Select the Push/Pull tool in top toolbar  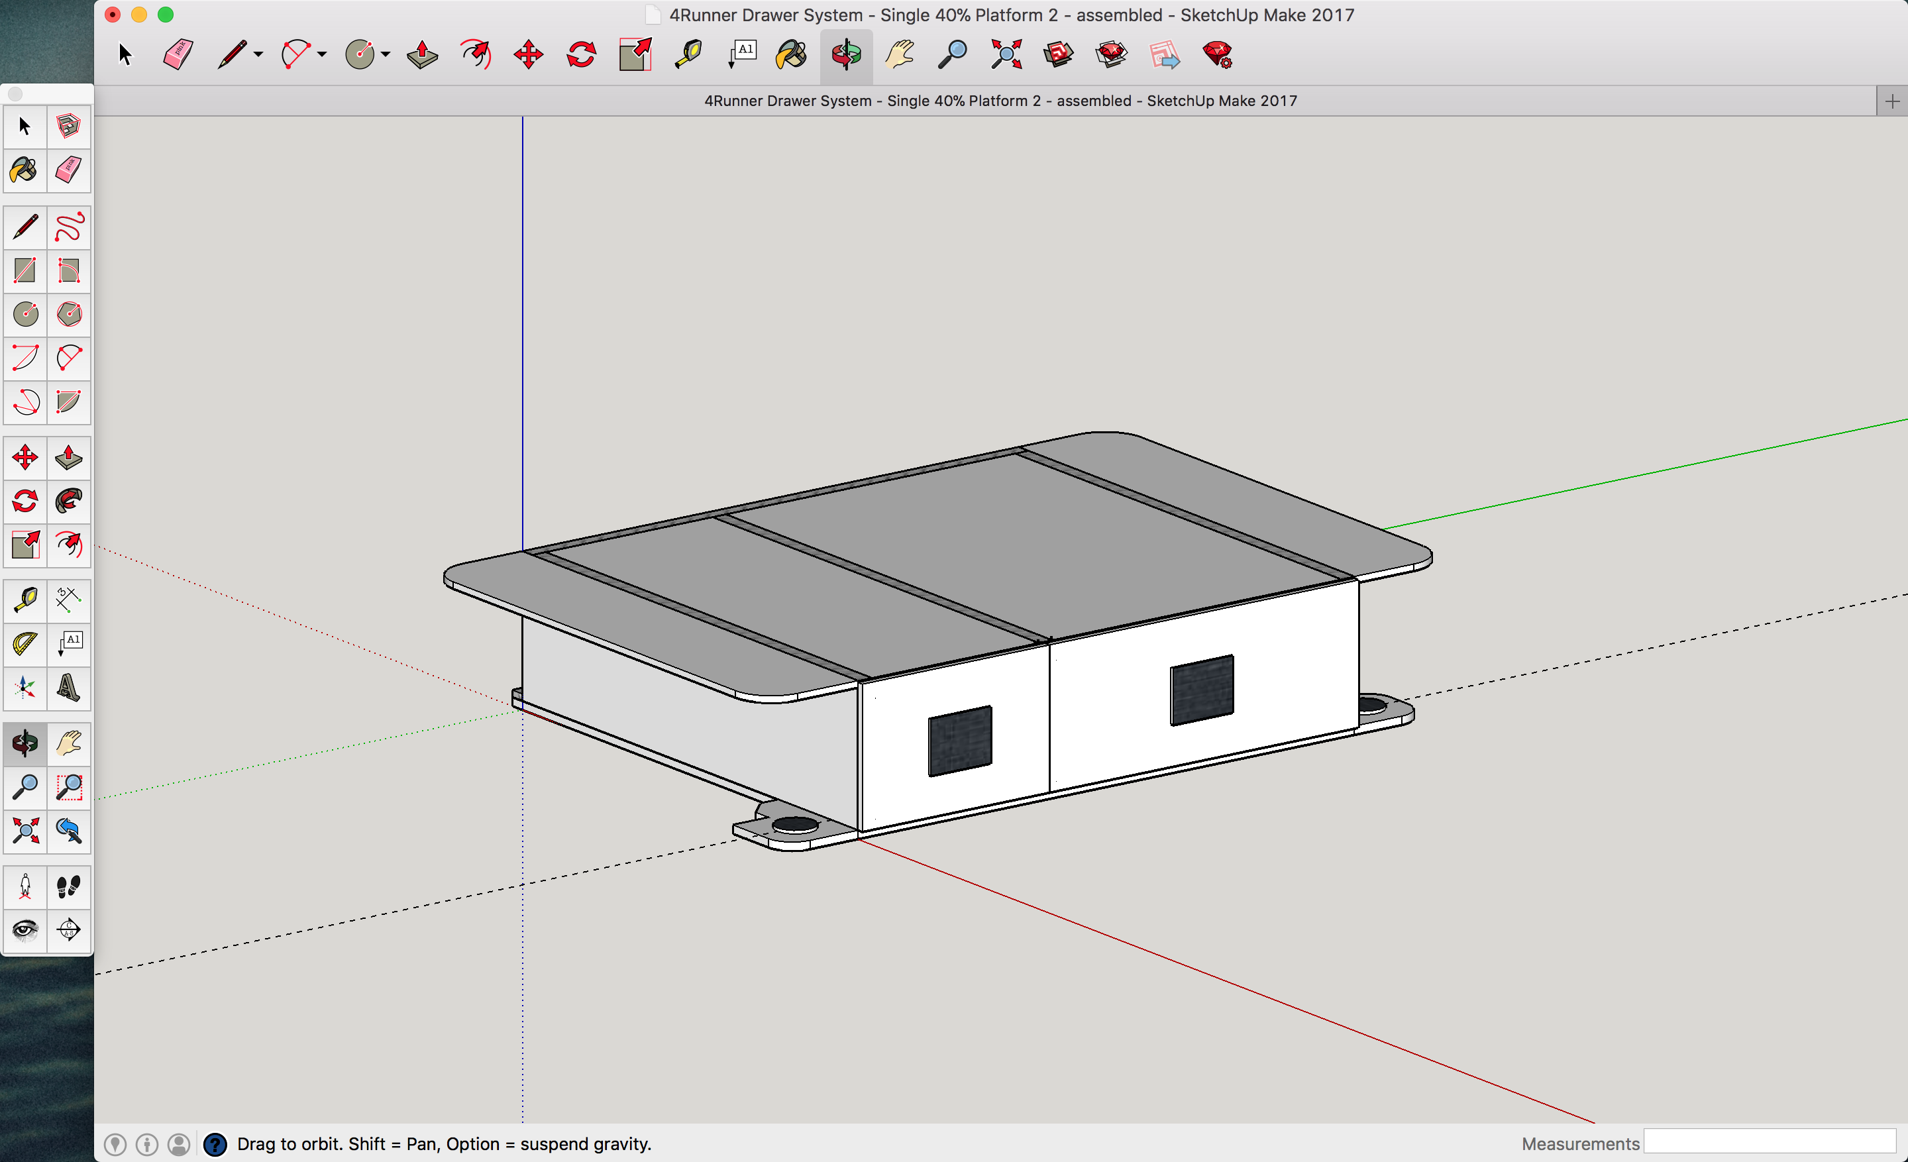pyautogui.click(x=422, y=55)
